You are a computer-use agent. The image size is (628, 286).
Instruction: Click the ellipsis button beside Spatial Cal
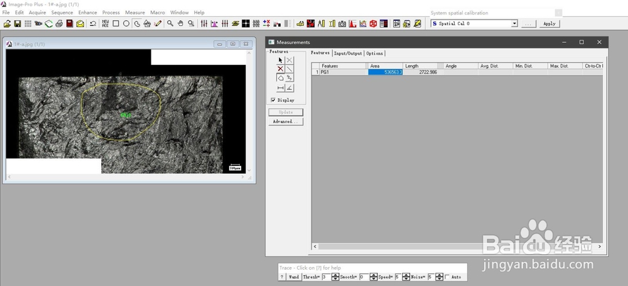[528, 24]
